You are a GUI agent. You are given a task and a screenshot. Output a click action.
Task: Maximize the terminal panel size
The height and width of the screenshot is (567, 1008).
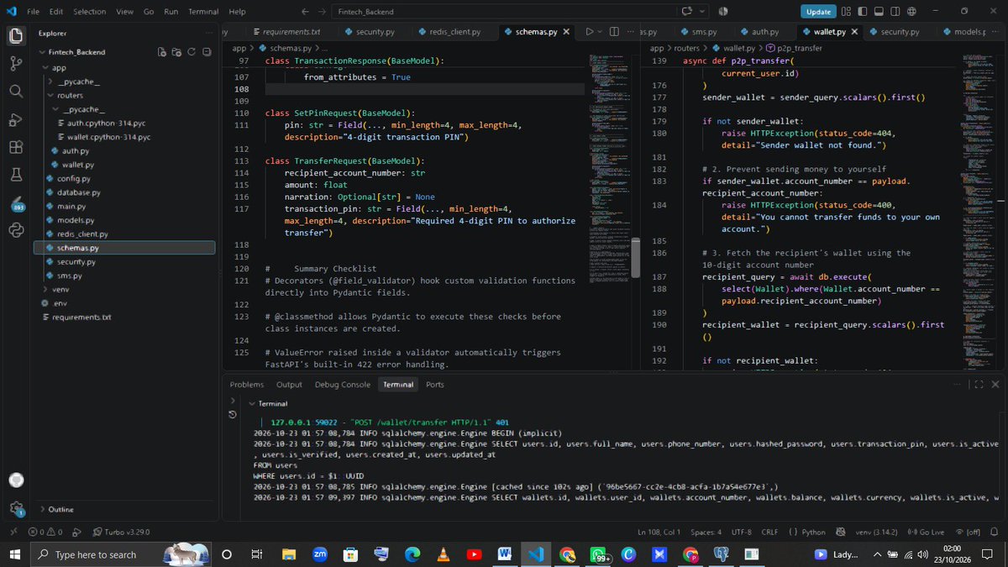pyautogui.click(x=978, y=385)
